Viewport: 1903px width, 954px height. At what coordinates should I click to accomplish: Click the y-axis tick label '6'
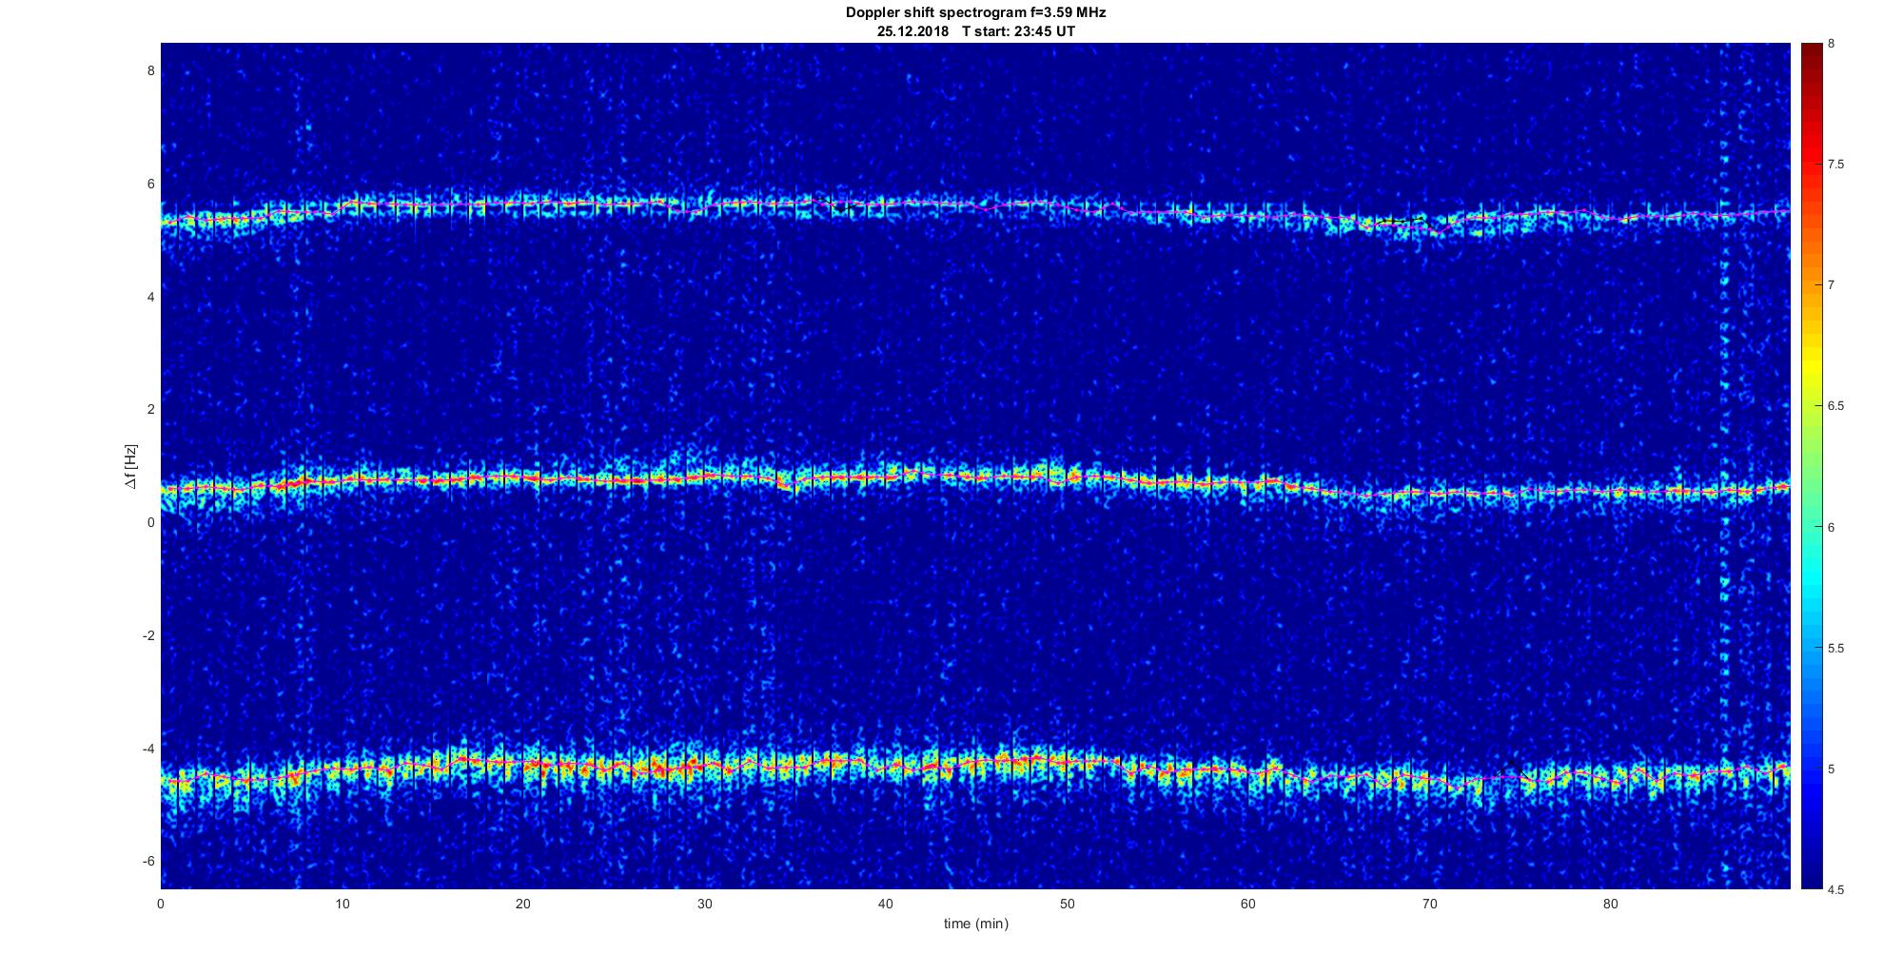click(x=150, y=185)
